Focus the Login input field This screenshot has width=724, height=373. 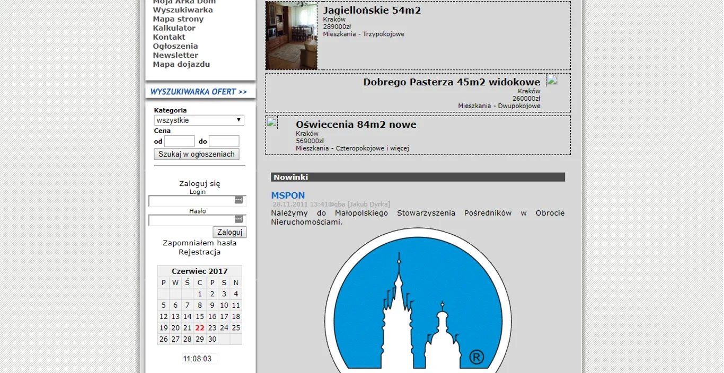196,201
